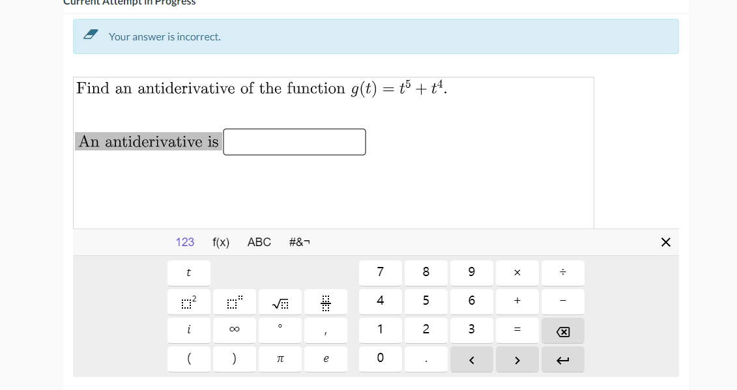The image size is (737, 390).
Task: Click the eraser icon in the feedback banner
Action: tap(91, 35)
